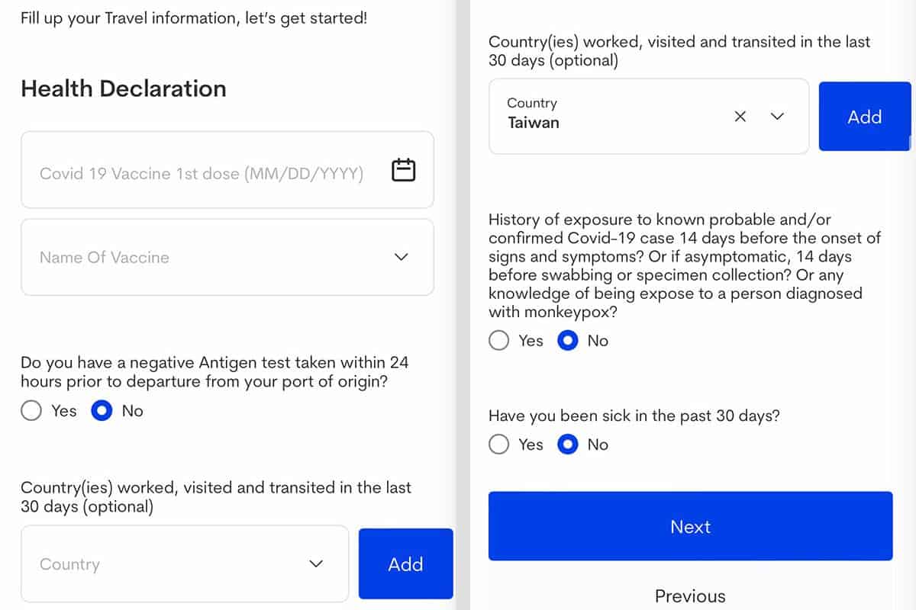The height and width of the screenshot is (610, 916).
Task: Expand the Name Of Vaccine dropdown
Action: coord(401,257)
